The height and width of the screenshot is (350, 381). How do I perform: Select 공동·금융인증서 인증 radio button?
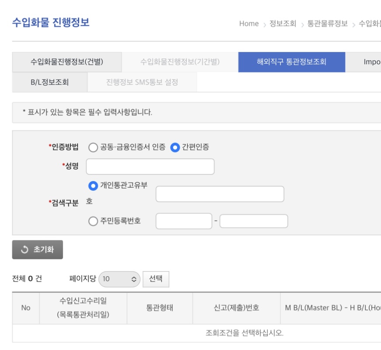[x=93, y=148]
